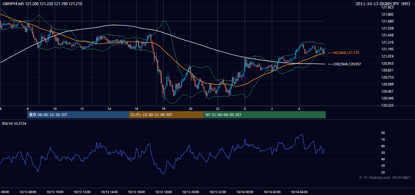Click RSI scale value 20
415x195 pixels.
pyautogui.click(x=383, y=172)
